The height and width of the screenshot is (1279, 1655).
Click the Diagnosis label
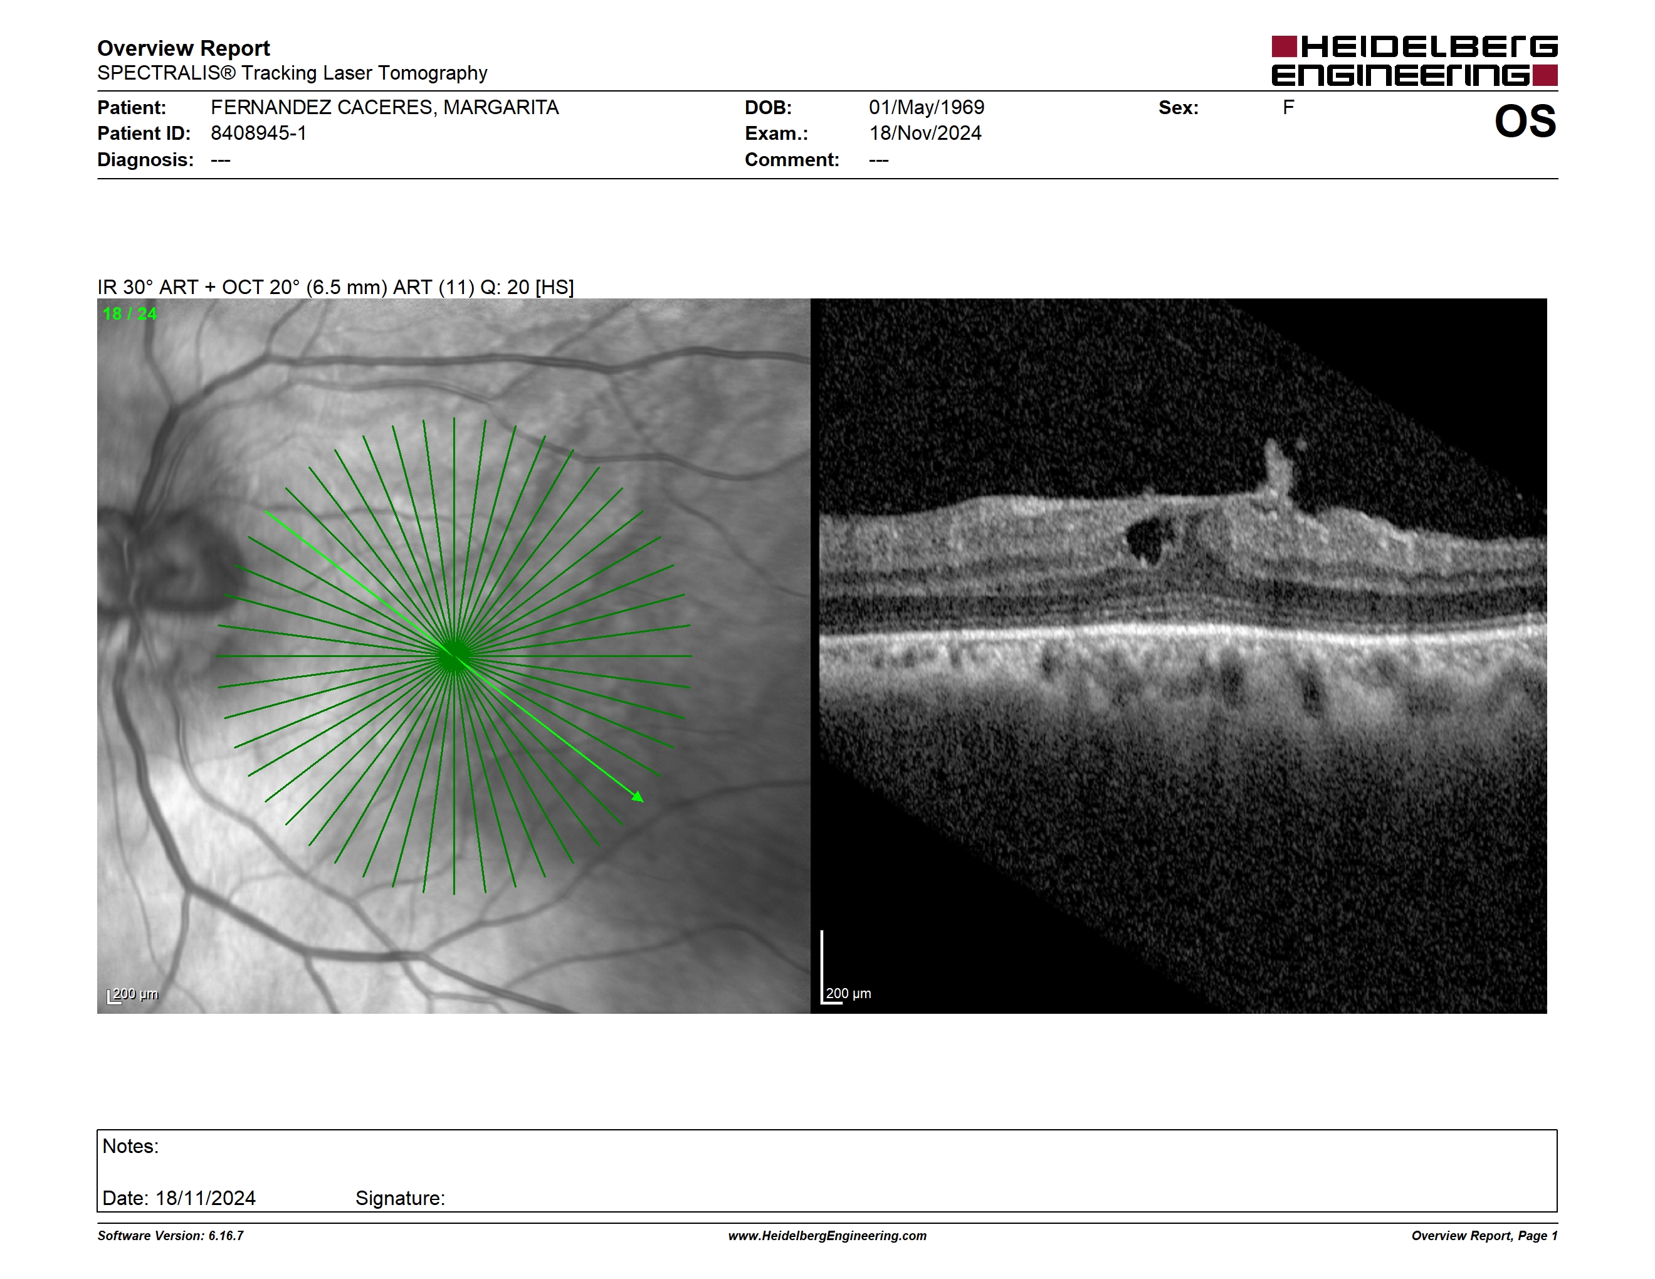pos(145,160)
